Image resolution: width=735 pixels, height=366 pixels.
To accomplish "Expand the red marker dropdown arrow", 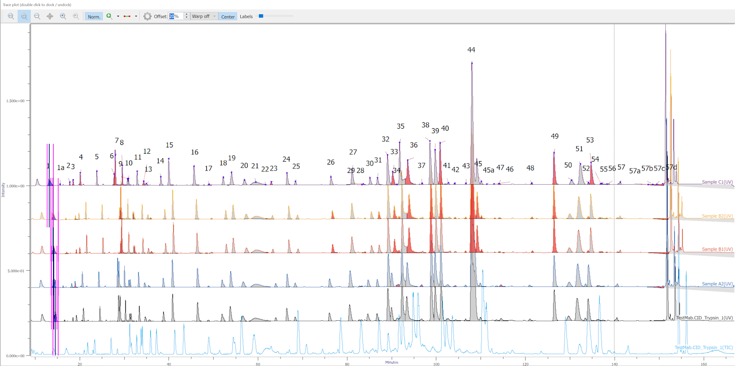I will click(x=136, y=16).
